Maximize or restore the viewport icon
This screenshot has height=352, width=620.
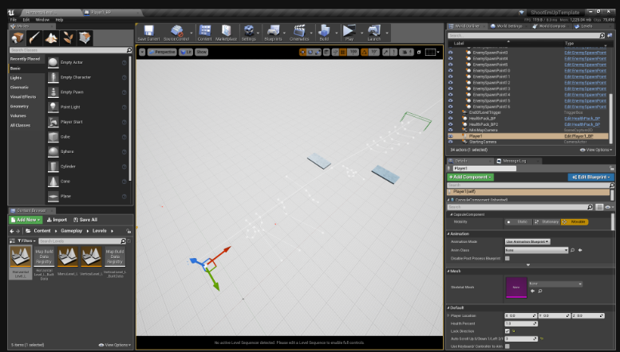[x=419, y=52]
